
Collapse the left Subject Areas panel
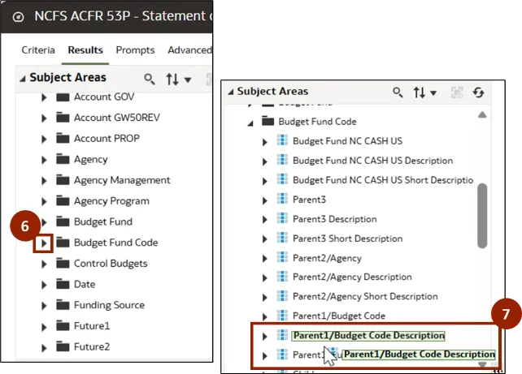coord(22,78)
